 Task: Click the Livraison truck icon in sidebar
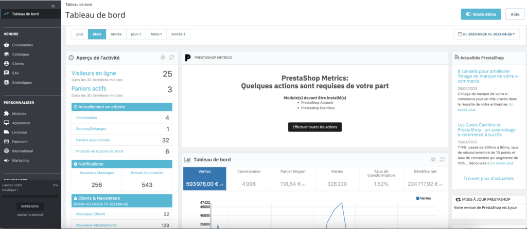pyautogui.click(x=6, y=132)
